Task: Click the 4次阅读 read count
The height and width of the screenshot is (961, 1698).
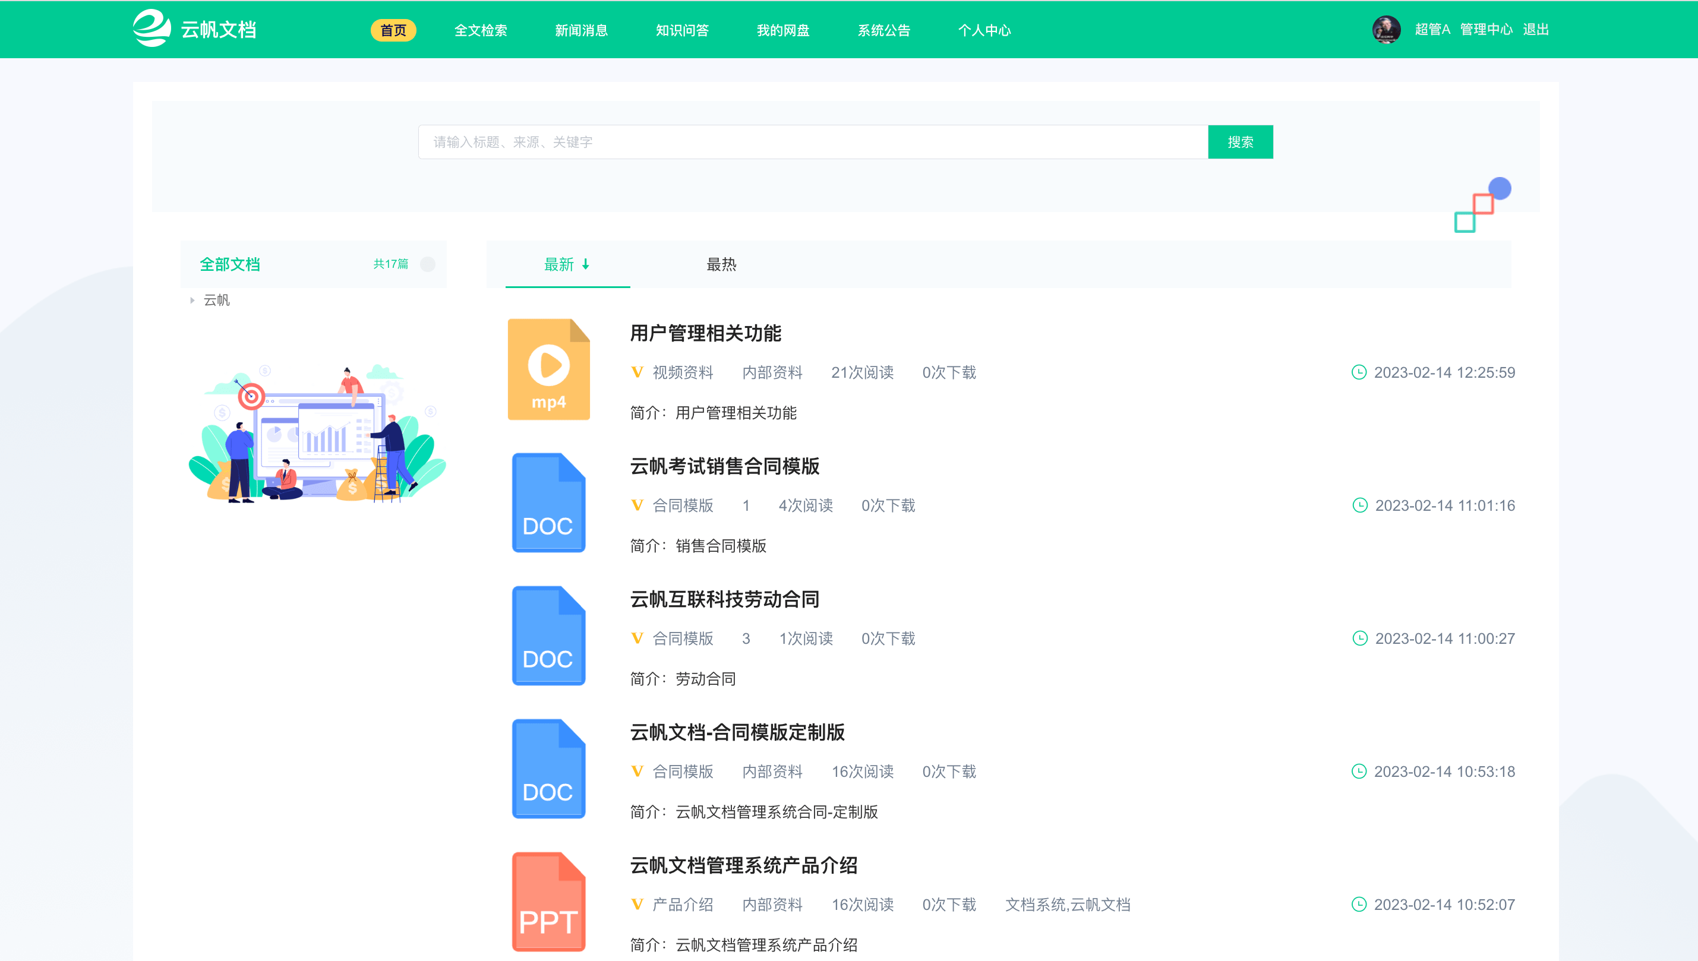Action: 806,505
